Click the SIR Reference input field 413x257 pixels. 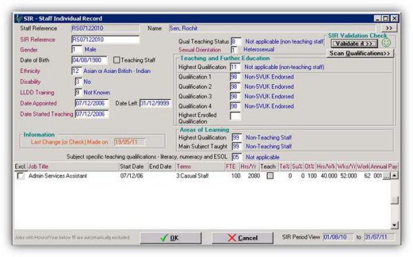(x=105, y=39)
